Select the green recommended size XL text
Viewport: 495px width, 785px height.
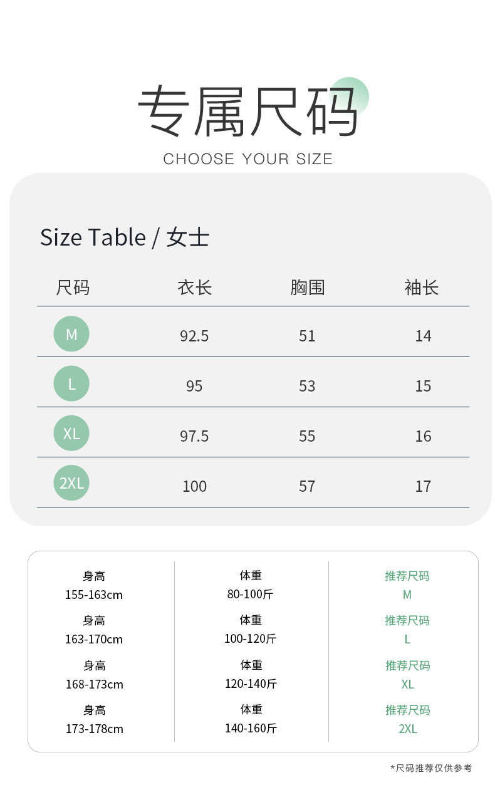[407, 684]
